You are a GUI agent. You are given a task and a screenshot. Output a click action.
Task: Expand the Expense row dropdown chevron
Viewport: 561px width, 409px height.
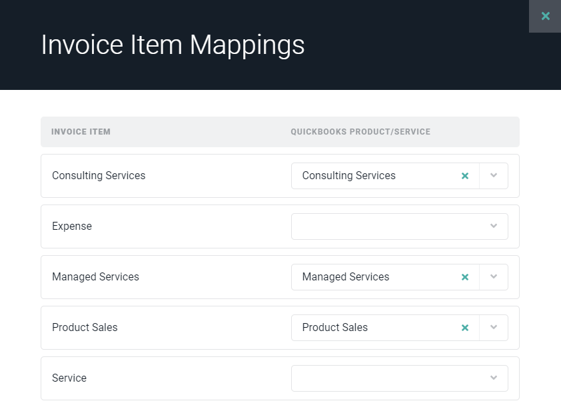494,226
